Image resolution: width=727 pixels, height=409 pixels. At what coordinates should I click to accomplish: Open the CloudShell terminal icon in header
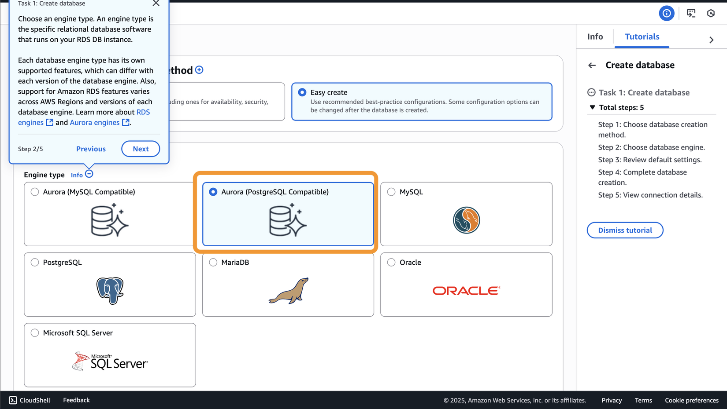(x=691, y=13)
